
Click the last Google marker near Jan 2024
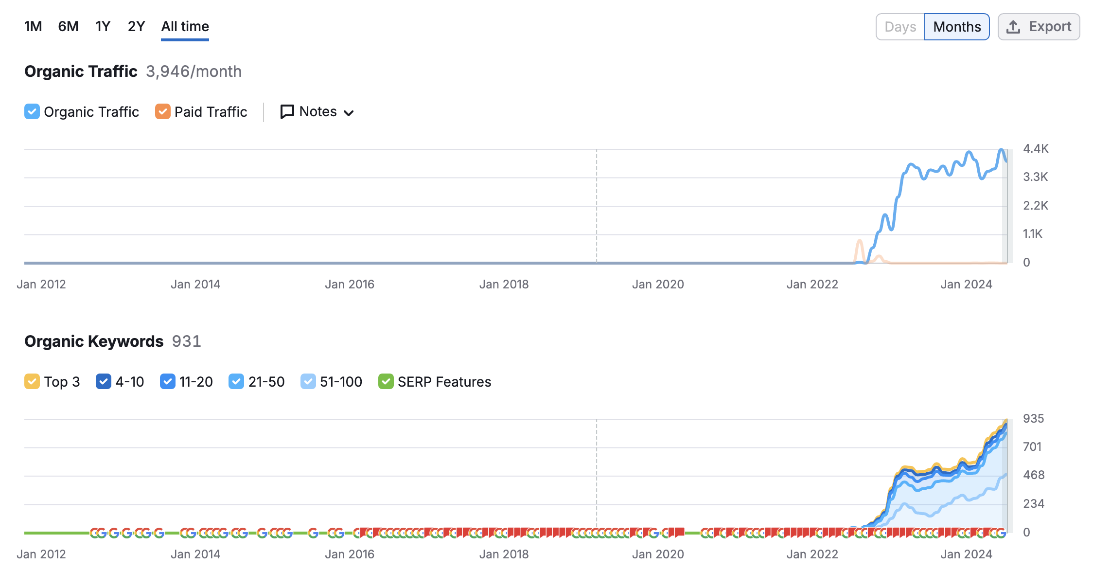click(x=1001, y=533)
